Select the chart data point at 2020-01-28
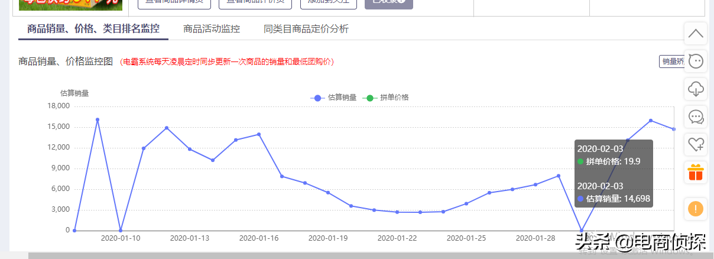 click(x=535, y=184)
